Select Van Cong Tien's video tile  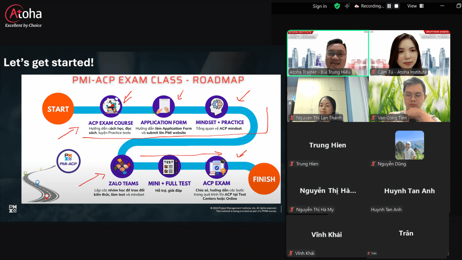[410, 99]
